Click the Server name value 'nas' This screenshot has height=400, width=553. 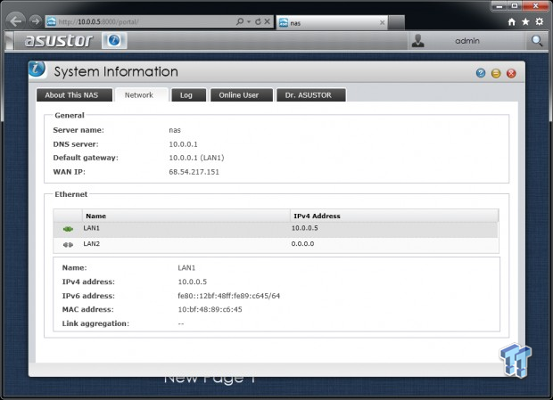pos(175,130)
